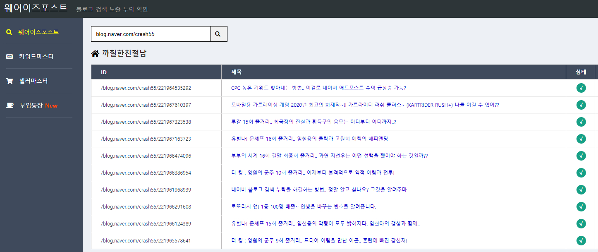Click the status check icon for 카트라이더 러쉬 플러스 row
This screenshot has height=252, width=598.
click(581, 105)
